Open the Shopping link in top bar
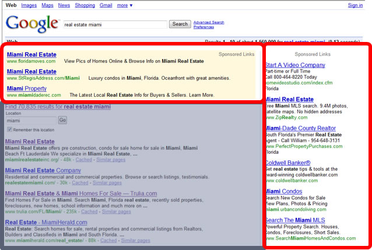The width and height of the screenshot is (372, 250). point(85,5)
